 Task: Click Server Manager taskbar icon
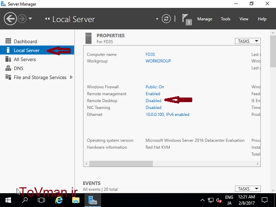[93, 200]
